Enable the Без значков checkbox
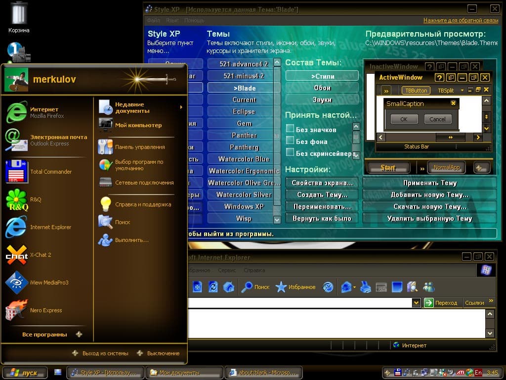Image resolution: width=506 pixels, height=380 pixels. pyautogui.click(x=290, y=128)
